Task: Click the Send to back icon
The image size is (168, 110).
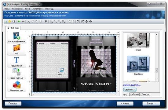Action: [73, 22]
